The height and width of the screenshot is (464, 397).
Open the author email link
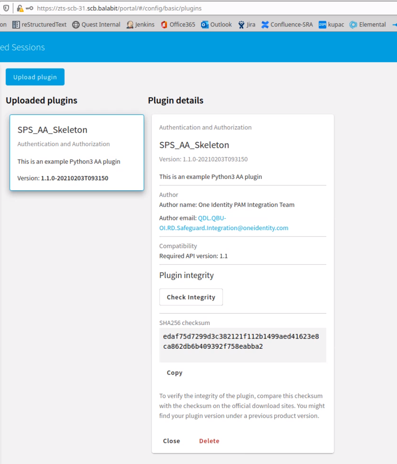(224, 223)
